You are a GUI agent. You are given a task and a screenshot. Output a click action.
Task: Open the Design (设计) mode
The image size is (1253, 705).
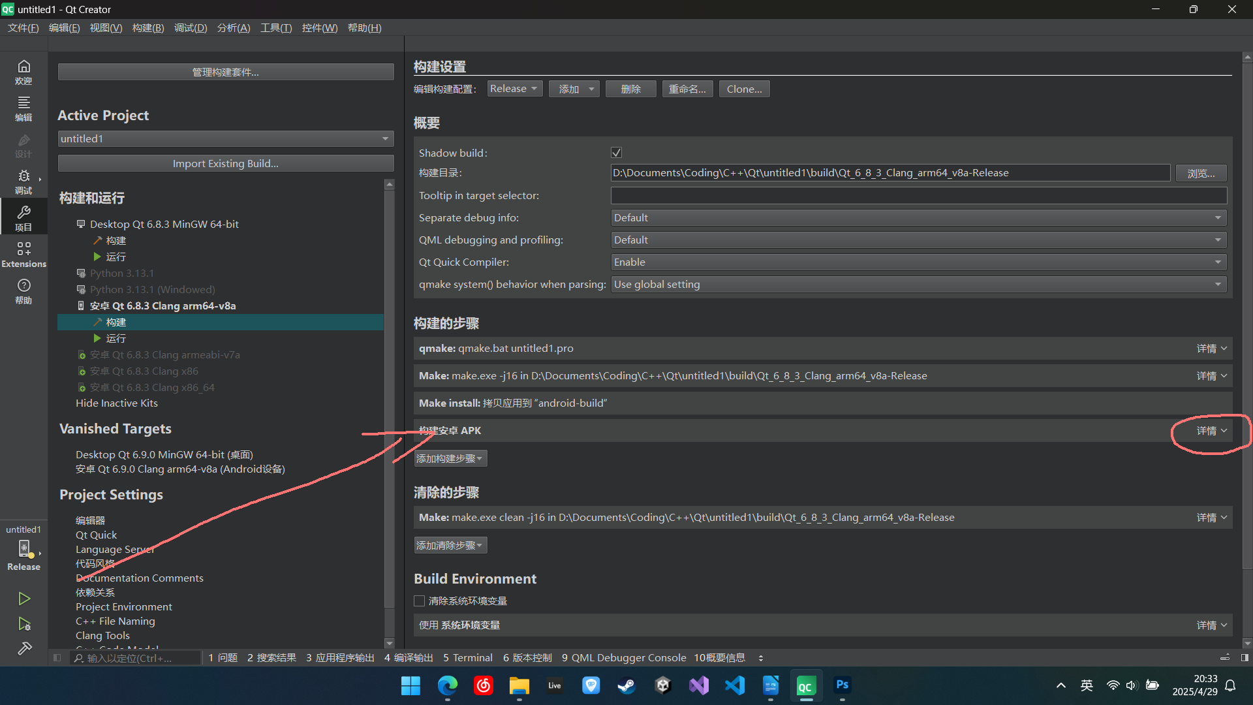23,145
